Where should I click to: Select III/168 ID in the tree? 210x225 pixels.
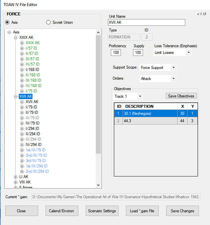click(x=33, y=80)
